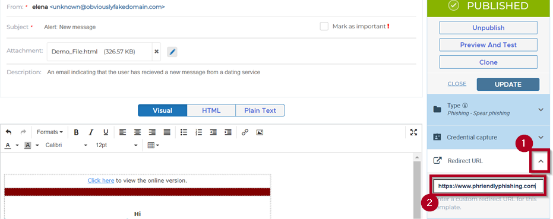553x219 pixels.
Task: Click the UPDATE button
Action: (508, 84)
